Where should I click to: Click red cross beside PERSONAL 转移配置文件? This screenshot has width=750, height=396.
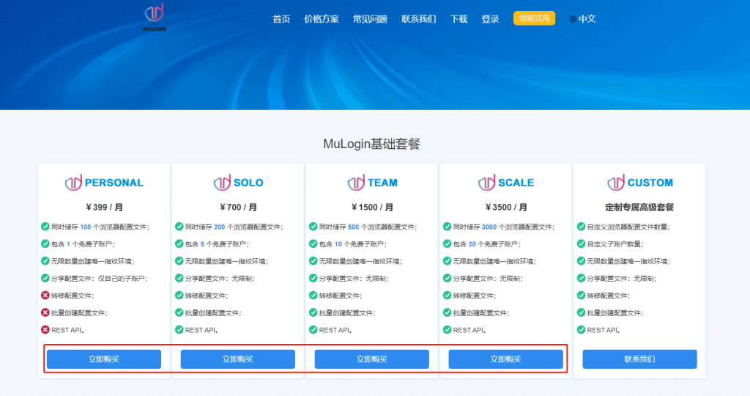45,296
